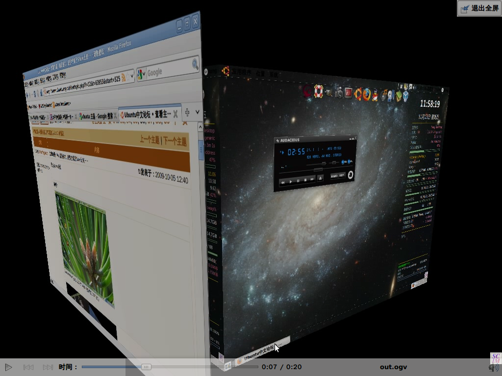Launch the green book dock icon
The image size is (502, 376).
coord(399,96)
